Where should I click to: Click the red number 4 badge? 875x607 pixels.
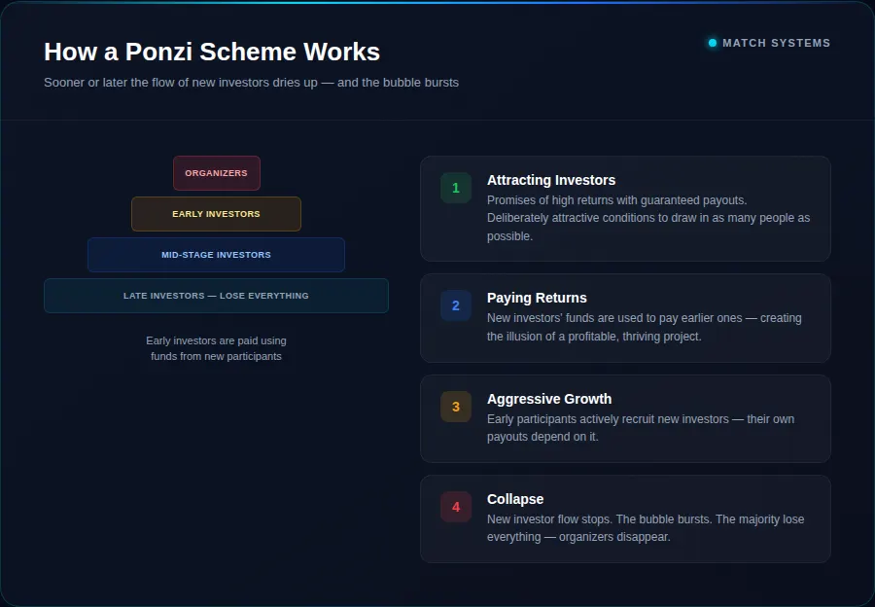click(455, 507)
